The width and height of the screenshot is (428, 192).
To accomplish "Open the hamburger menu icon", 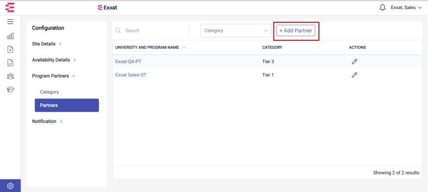I will coord(10,22).
